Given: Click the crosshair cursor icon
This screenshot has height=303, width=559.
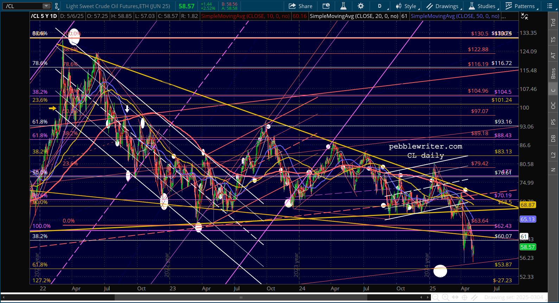Looking at the screenshot, I should click(x=464, y=297).
